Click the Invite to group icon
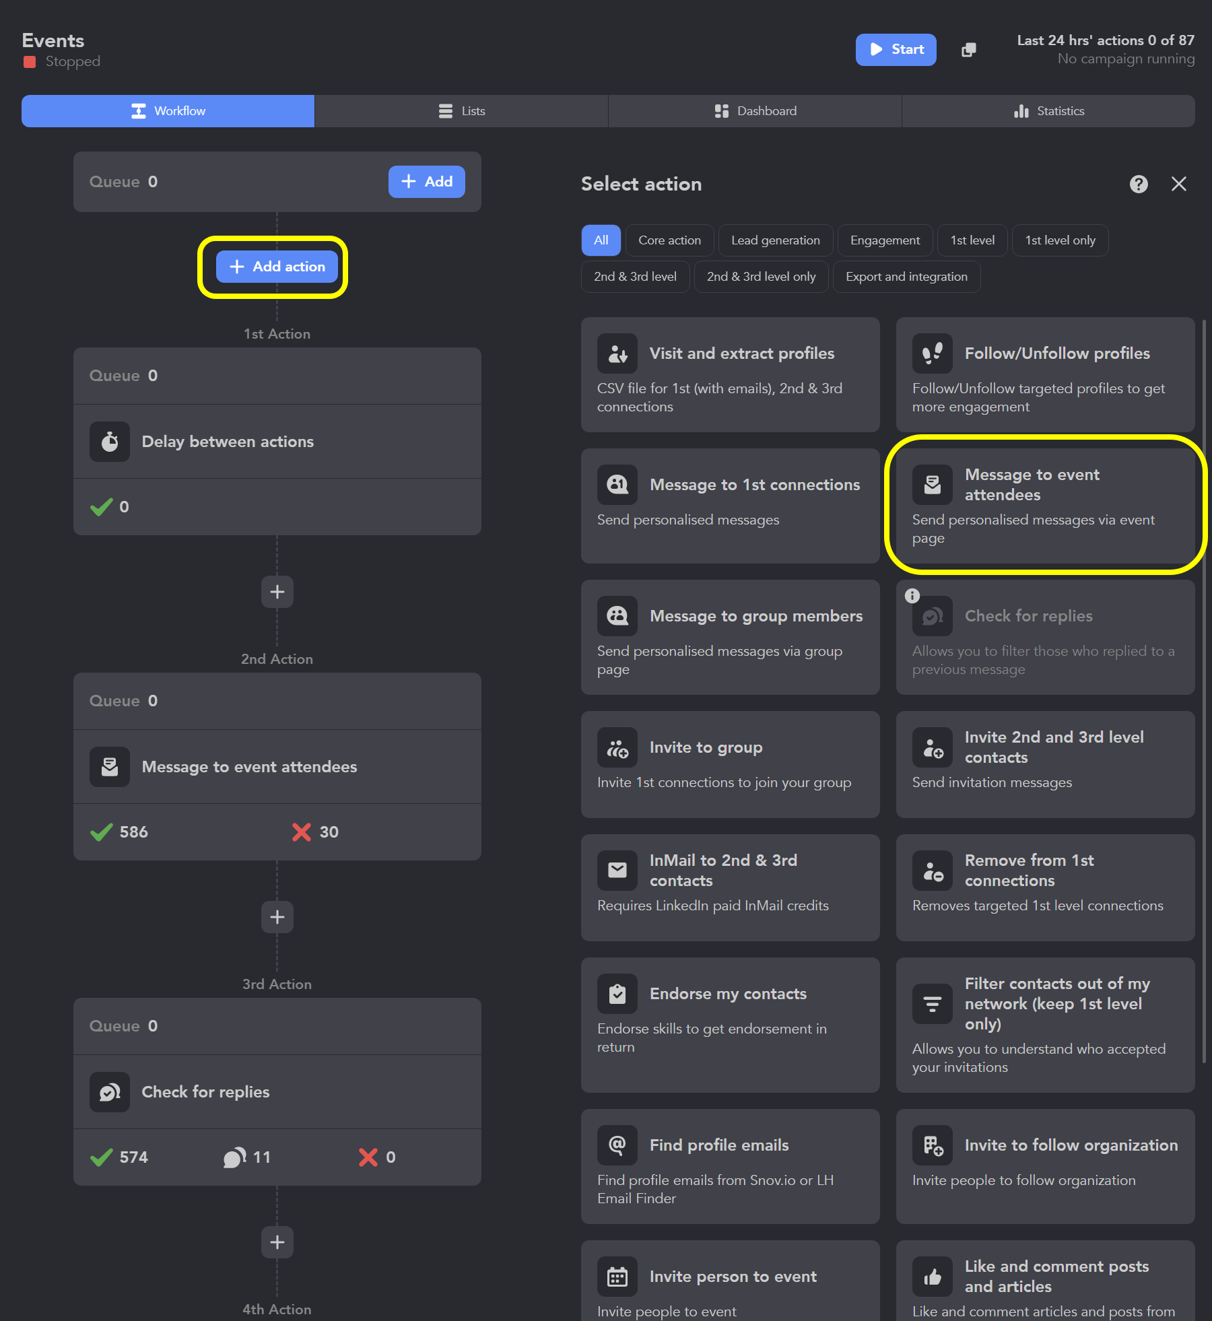The height and width of the screenshot is (1321, 1212). click(617, 747)
